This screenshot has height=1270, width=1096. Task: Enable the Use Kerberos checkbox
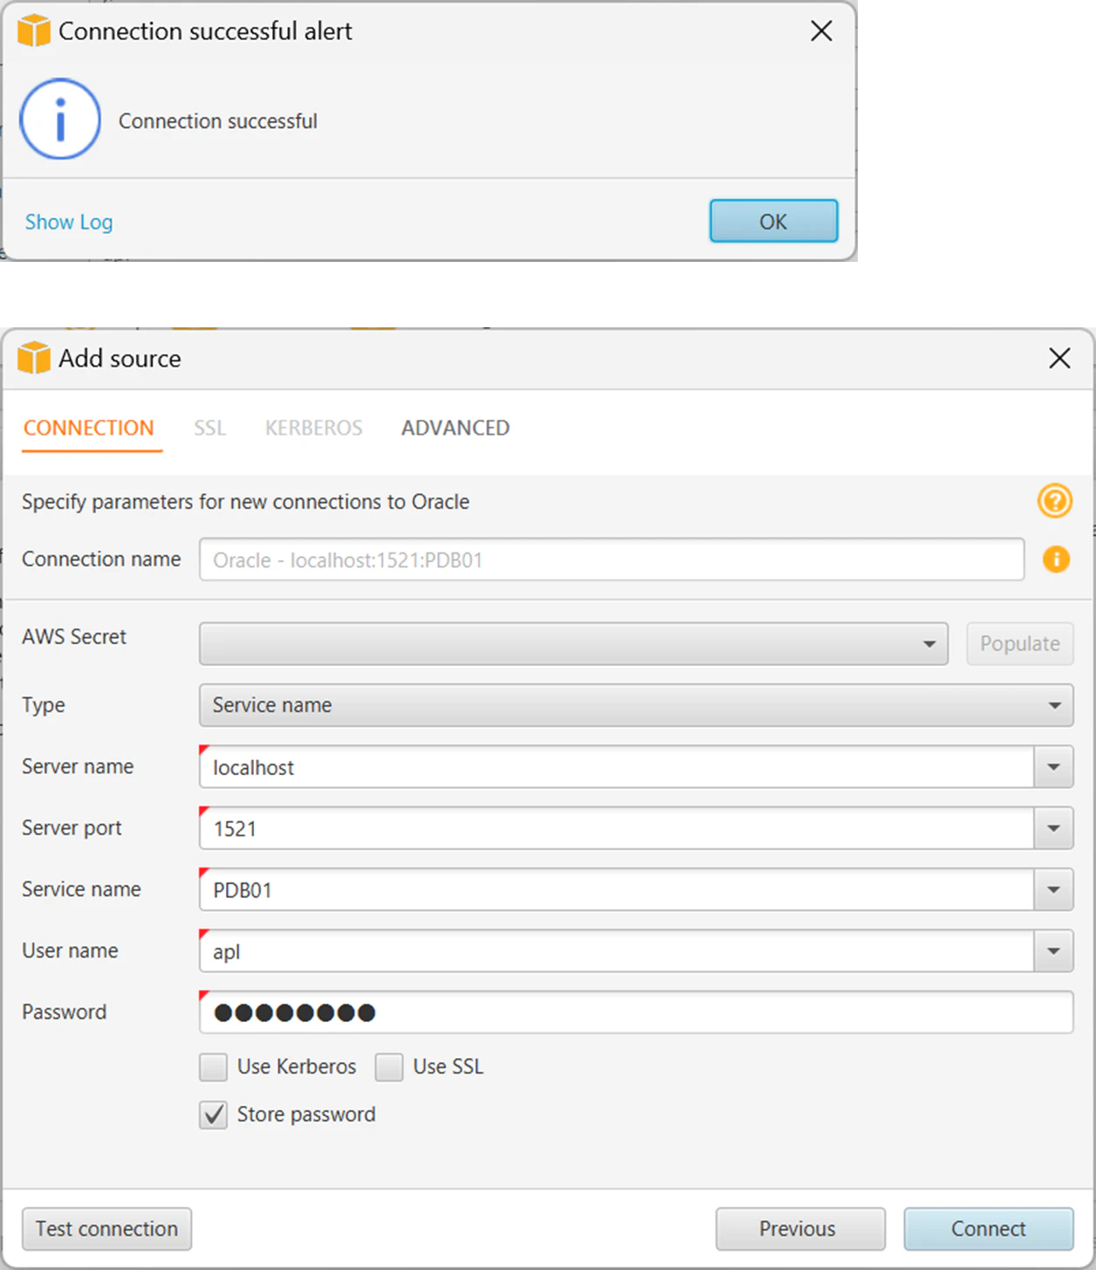tap(213, 1067)
